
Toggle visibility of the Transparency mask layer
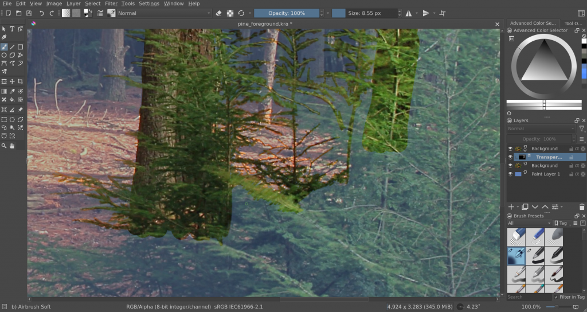[510, 157]
